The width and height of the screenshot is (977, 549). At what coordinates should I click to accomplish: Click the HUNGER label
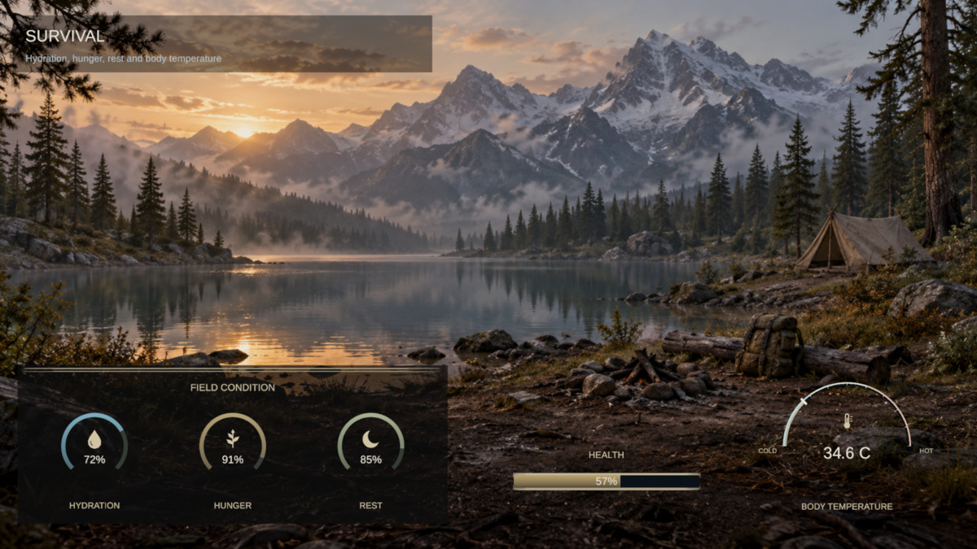coord(233,505)
